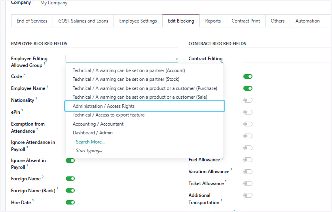Open the Contract Print tab
Viewport: 332px width, 212px height.
pos(246,21)
